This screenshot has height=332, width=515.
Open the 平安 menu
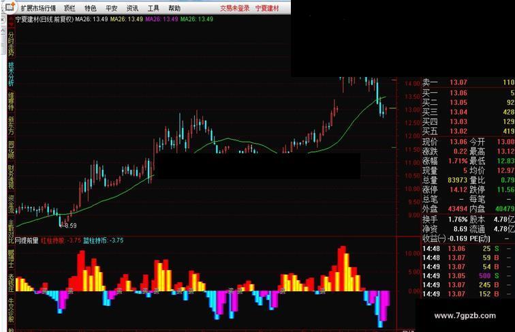coord(111,8)
